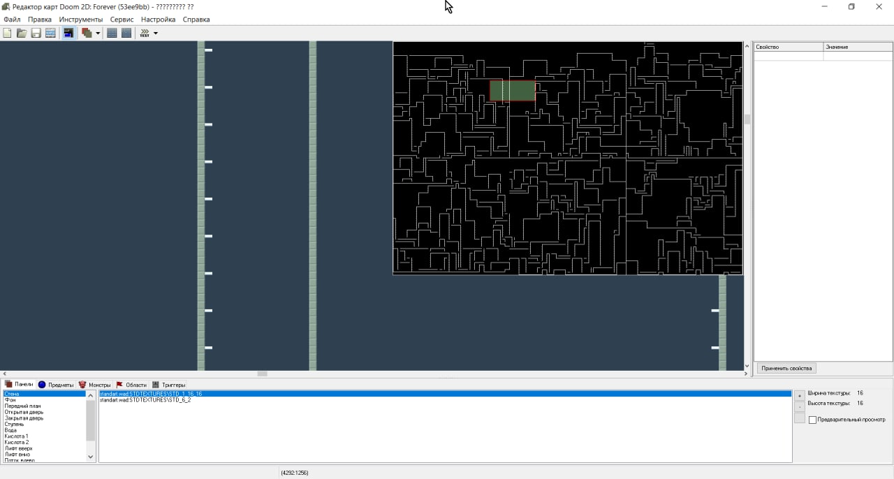Open the Инструменты menu
Viewport: 894px width, 479px height.
coord(81,20)
